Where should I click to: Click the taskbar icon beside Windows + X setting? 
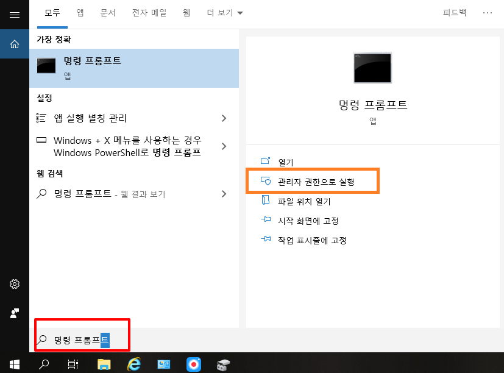tap(41, 140)
